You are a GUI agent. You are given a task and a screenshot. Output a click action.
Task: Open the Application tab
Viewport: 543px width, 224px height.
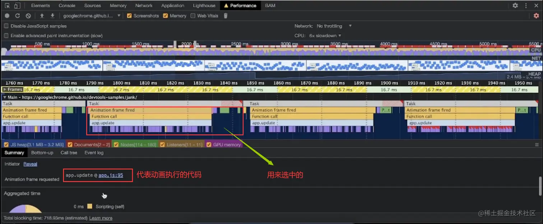click(173, 5)
